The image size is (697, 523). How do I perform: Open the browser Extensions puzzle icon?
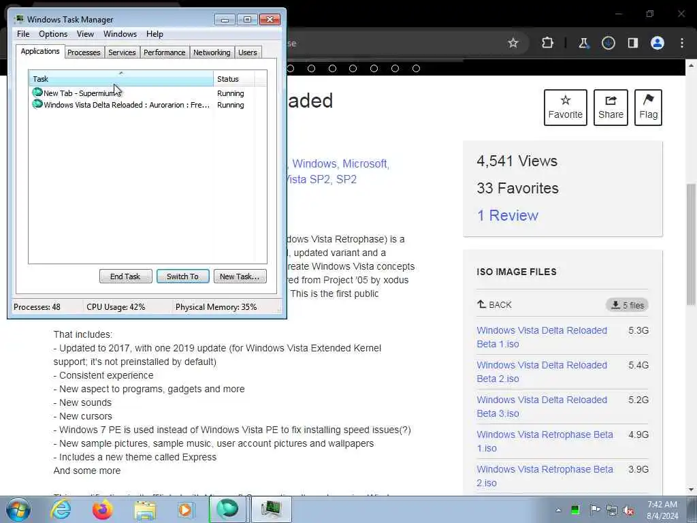pos(548,43)
